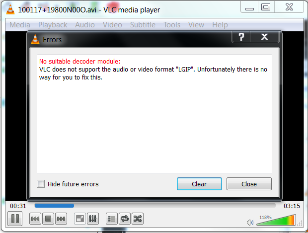Viewport: 308px width, 233px height.
Task: Skip to previous media item
Action: (x=35, y=219)
